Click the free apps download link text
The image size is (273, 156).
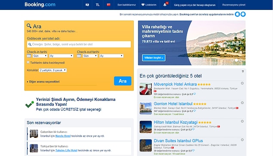pyautogui.click(x=206, y=14)
